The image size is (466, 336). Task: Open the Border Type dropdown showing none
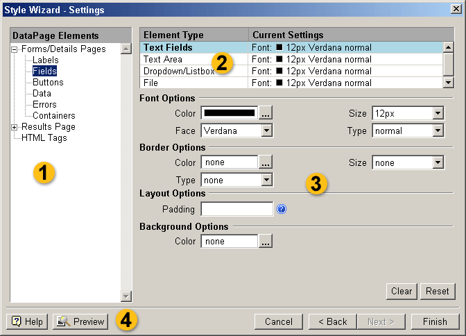(x=237, y=180)
